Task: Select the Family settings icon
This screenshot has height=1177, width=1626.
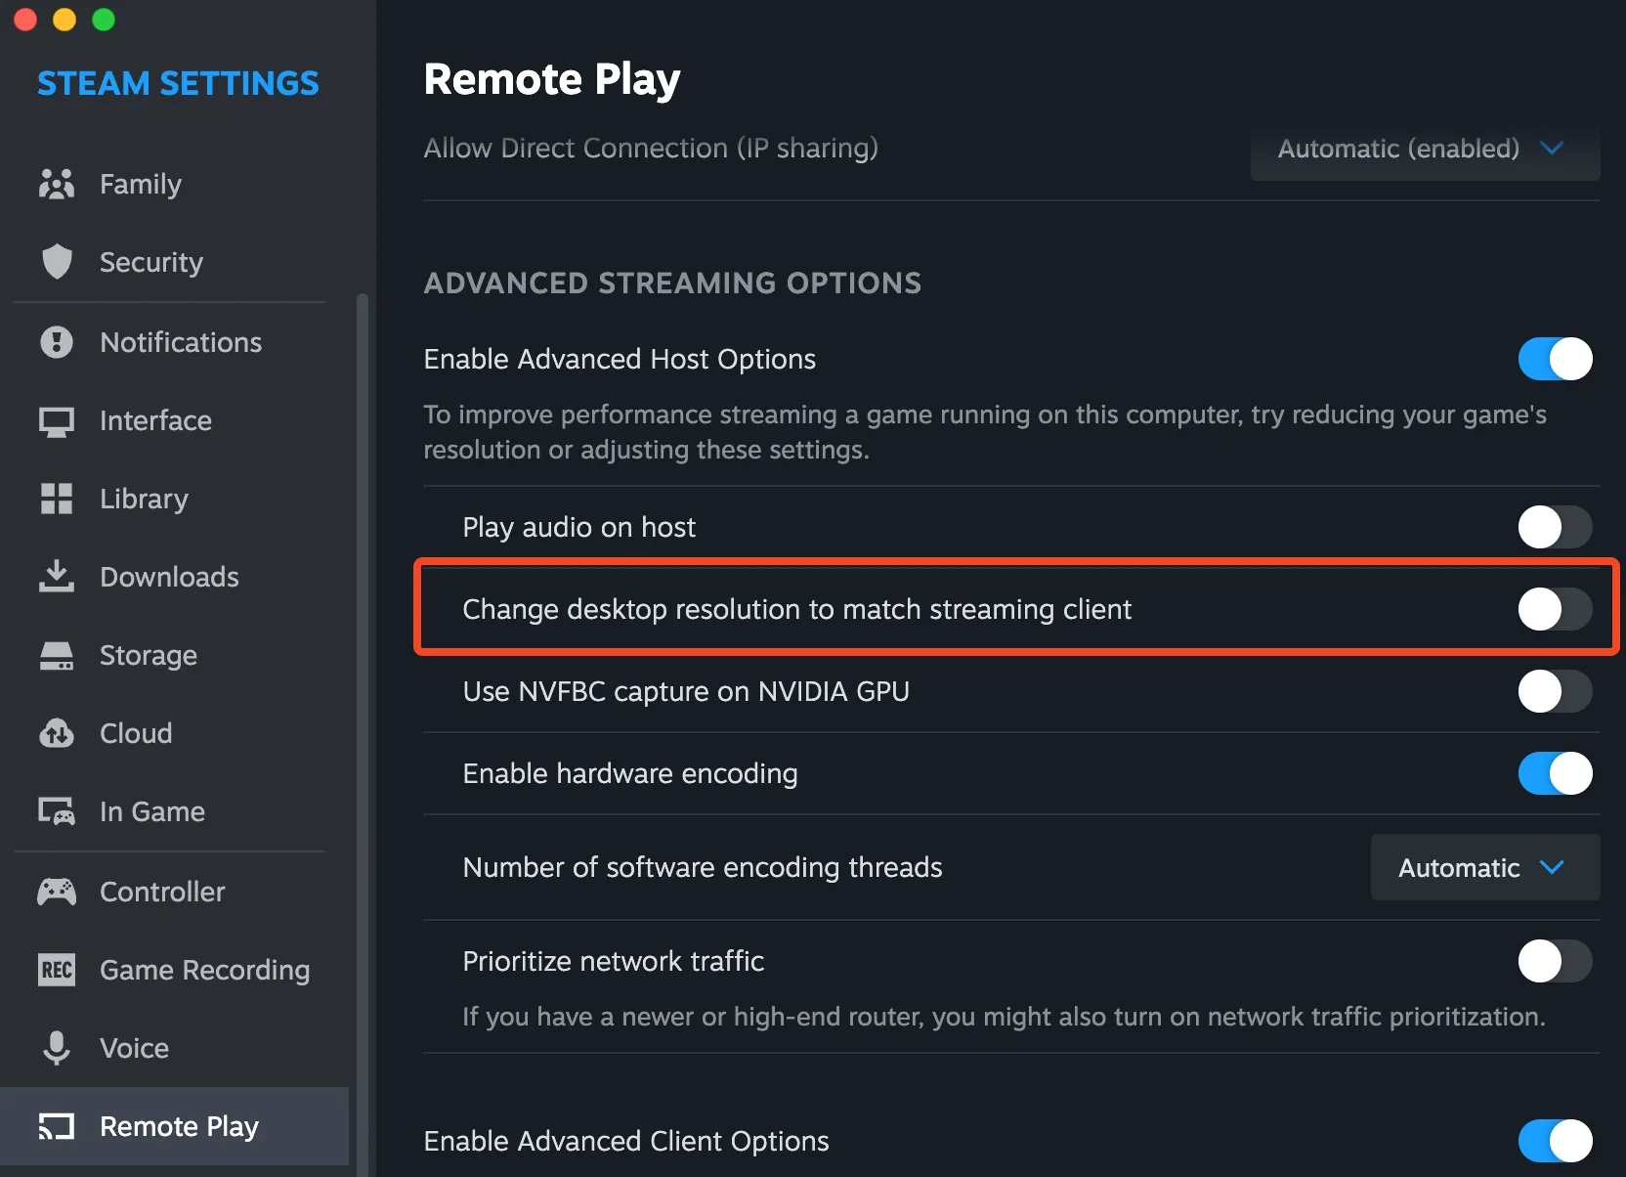Action: pyautogui.click(x=56, y=184)
